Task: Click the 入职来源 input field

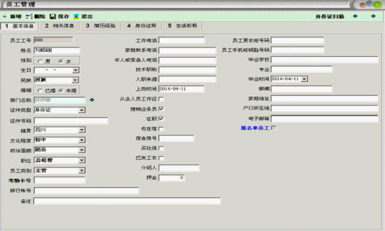Action: pyautogui.click(x=187, y=79)
